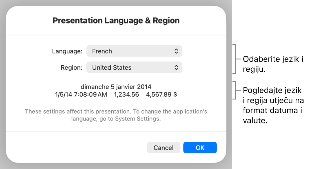Click the "Odaberite jezik i regiju." callout text
The width and height of the screenshot is (318, 169).
coord(273,64)
